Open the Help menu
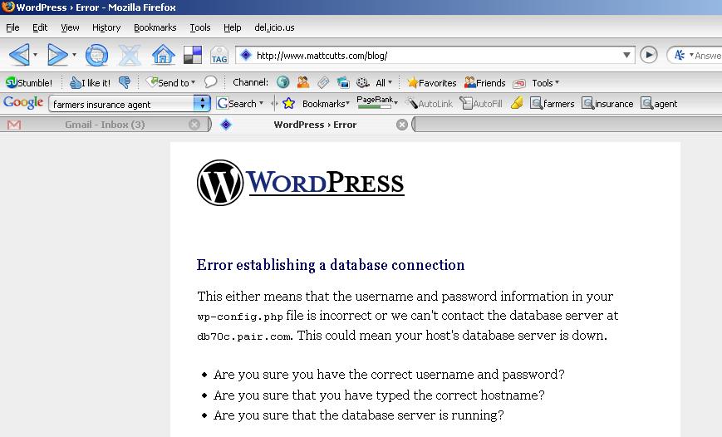 coord(233,27)
